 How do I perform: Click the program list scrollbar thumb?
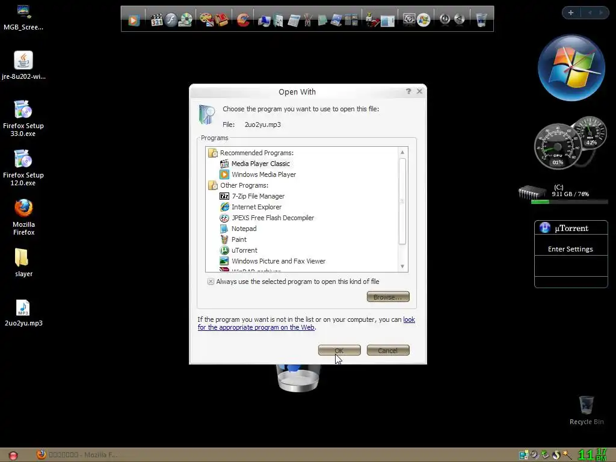point(402,201)
